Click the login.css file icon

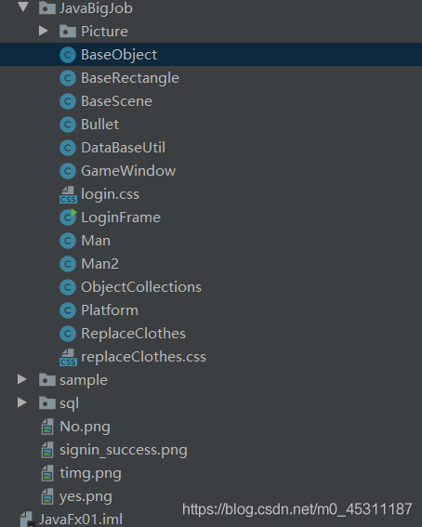(x=68, y=195)
